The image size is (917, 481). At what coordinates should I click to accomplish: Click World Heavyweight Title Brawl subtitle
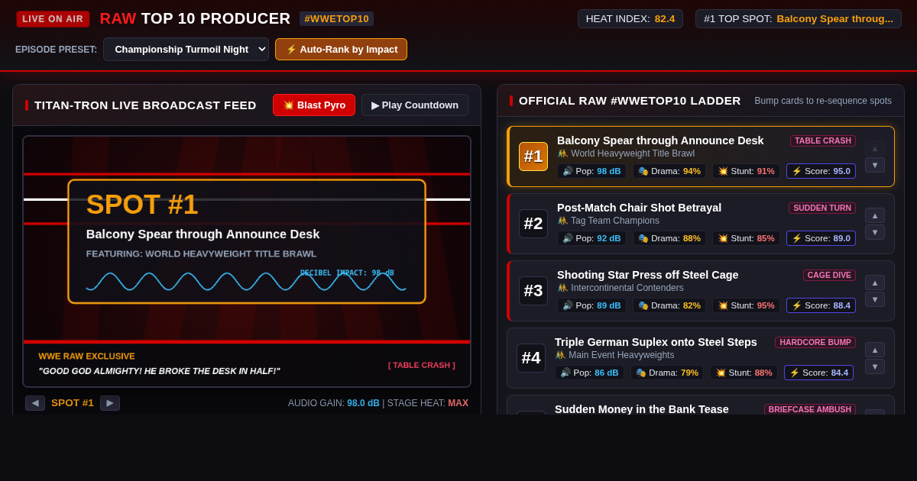point(626,153)
